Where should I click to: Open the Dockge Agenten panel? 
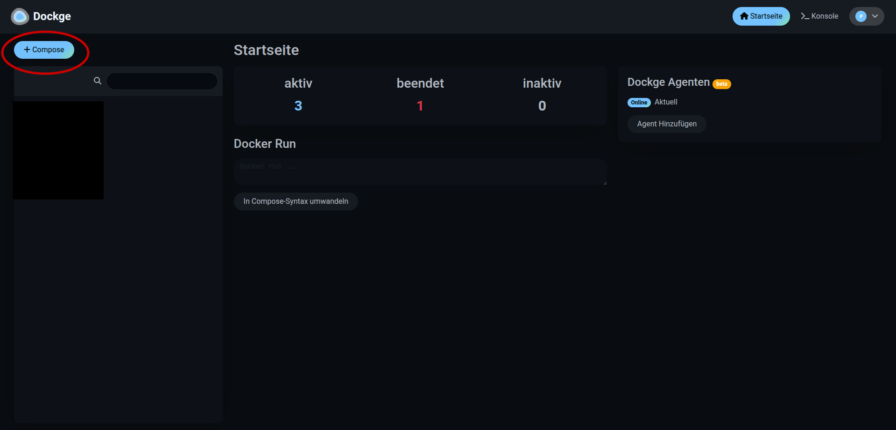coord(668,82)
